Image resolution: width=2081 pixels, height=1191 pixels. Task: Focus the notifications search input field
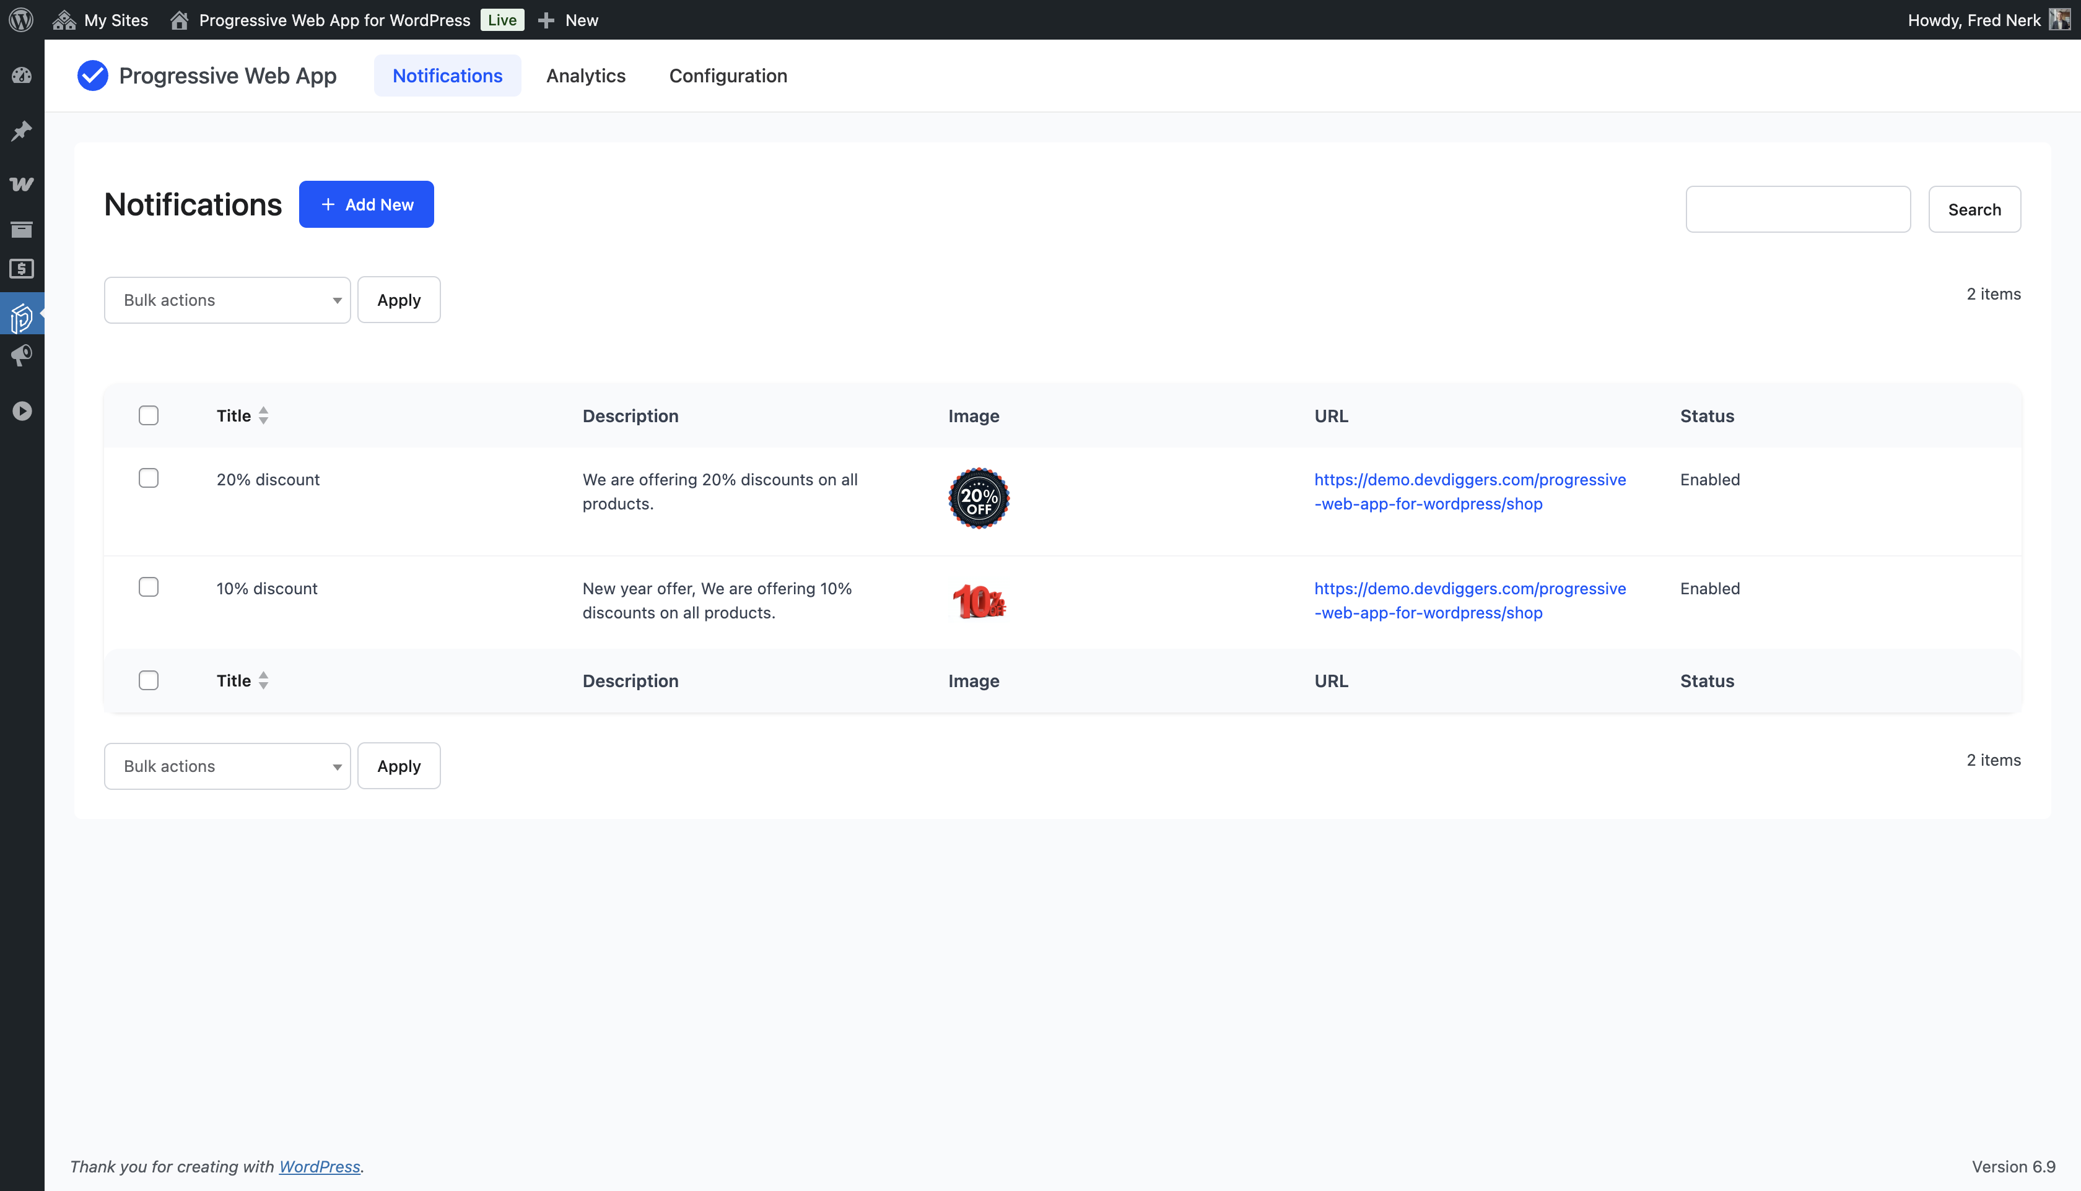[x=1797, y=209]
